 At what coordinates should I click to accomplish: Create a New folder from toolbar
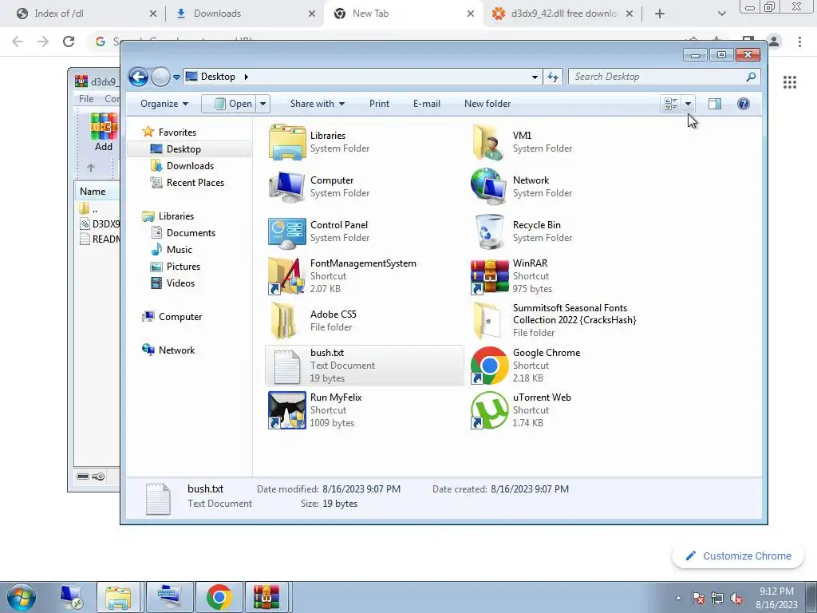coord(487,104)
